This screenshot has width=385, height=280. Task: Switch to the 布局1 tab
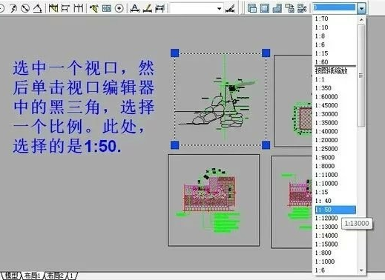32,276
